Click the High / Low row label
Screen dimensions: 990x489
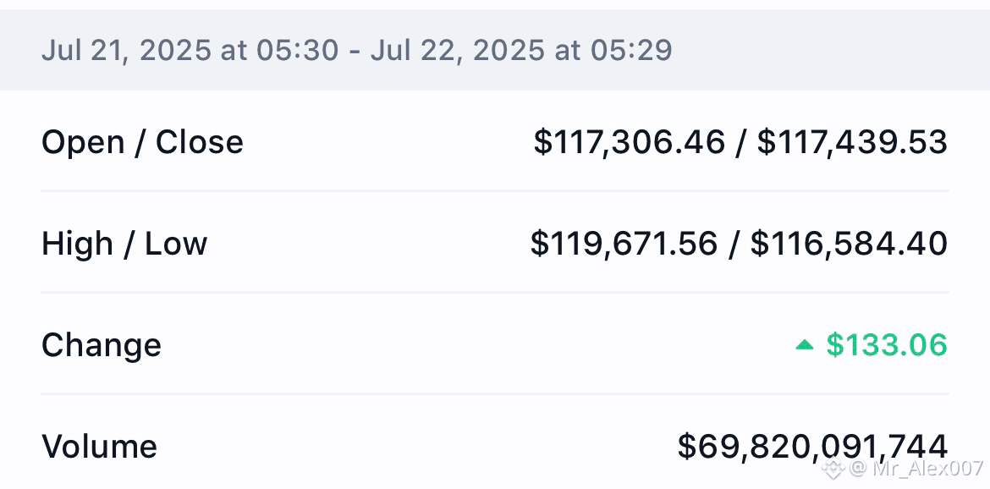tap(124, 244)
